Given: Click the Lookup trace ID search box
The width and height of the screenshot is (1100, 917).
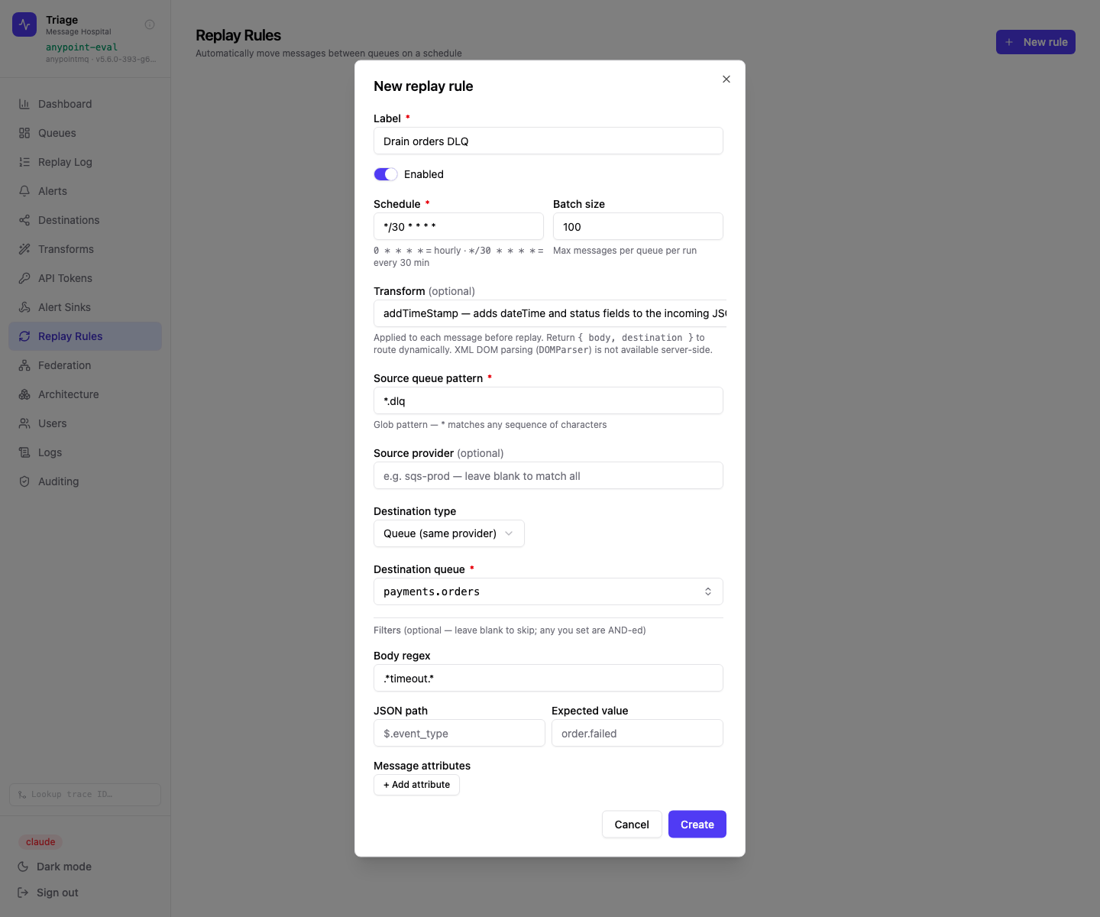Looking at the screenshot, I should point(86,795).
